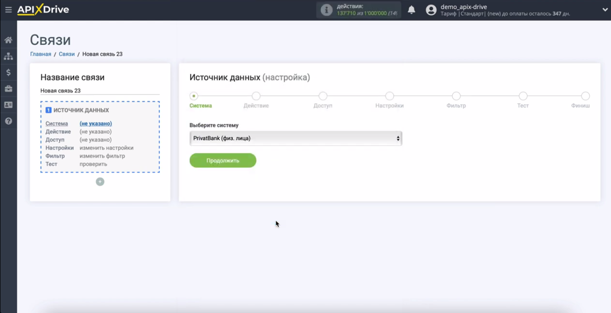Expand the account menu chevron

point(605,10)
